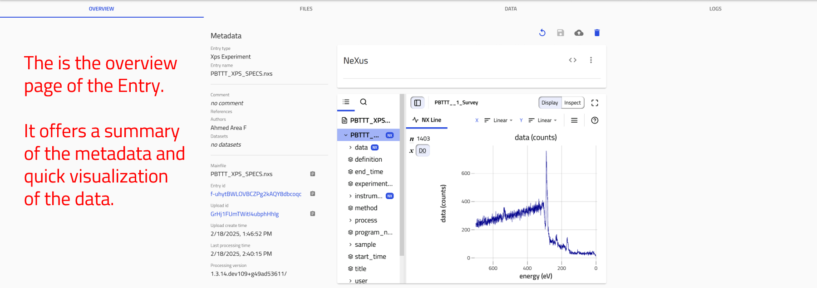This screenshot has width=817, height=288.
Task: Click the NeXus code view icon
Action: [x=572, y=60]
